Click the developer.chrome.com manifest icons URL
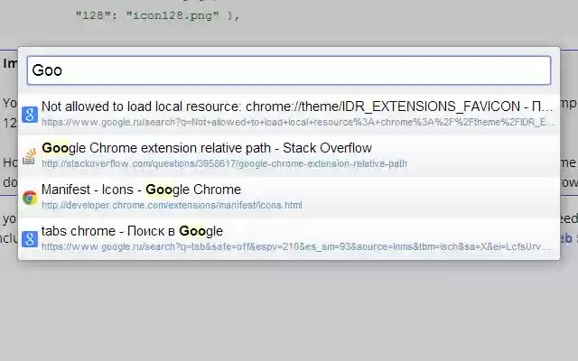Image resolution: width=578 pixels, height=361 pixels. (x=172, y=205)
